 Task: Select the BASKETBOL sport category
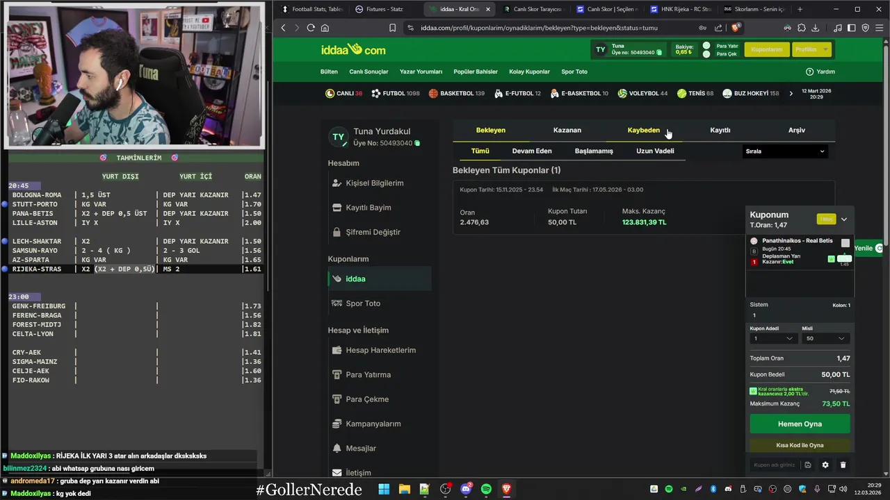[x=457, y=93]
